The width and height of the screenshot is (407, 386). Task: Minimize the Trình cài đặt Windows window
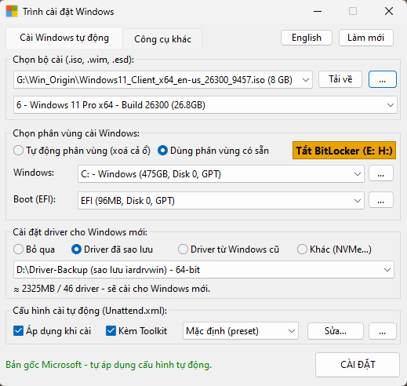tap(318, 11)
